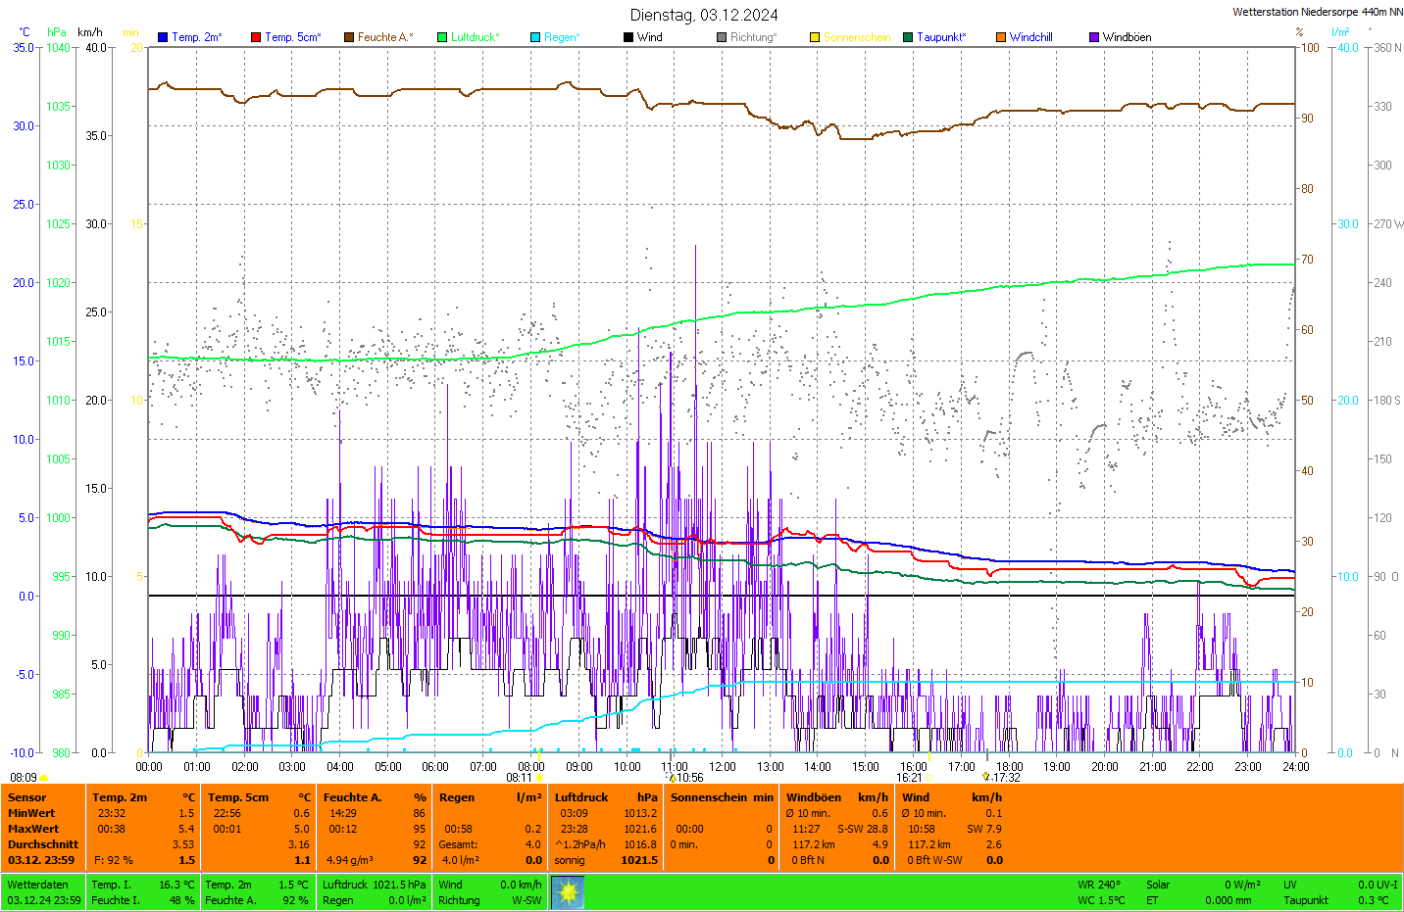Toggle the black Wind series legend label
This screenshot has height=912, width=1404.
tap(649, 37)
